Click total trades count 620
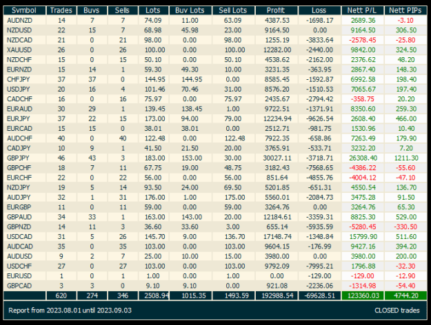The height and width of the screenshot is (325, 431). click(61, 295)
